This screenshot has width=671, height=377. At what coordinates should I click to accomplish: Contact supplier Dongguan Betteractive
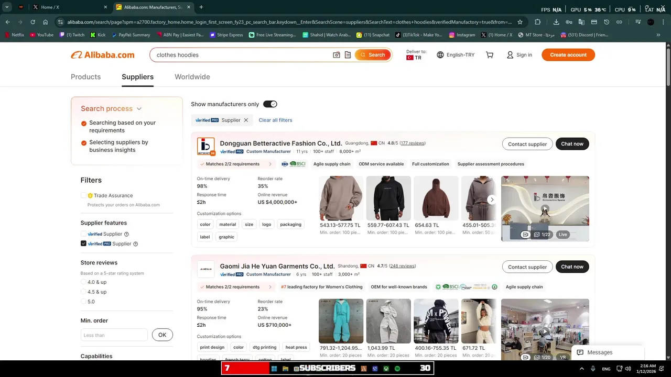[527, 144]
